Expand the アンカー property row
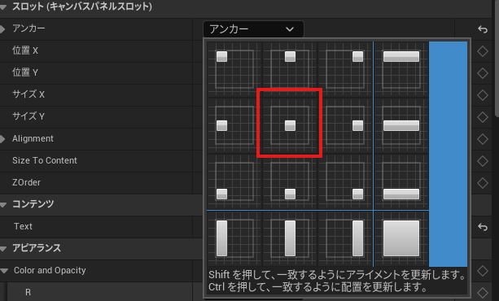Viewport: 499px width, 301px height. [2, 29]
